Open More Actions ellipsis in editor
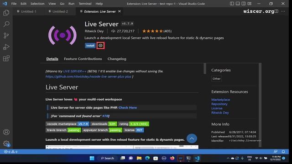292x164 pixels. coord(283,11)
